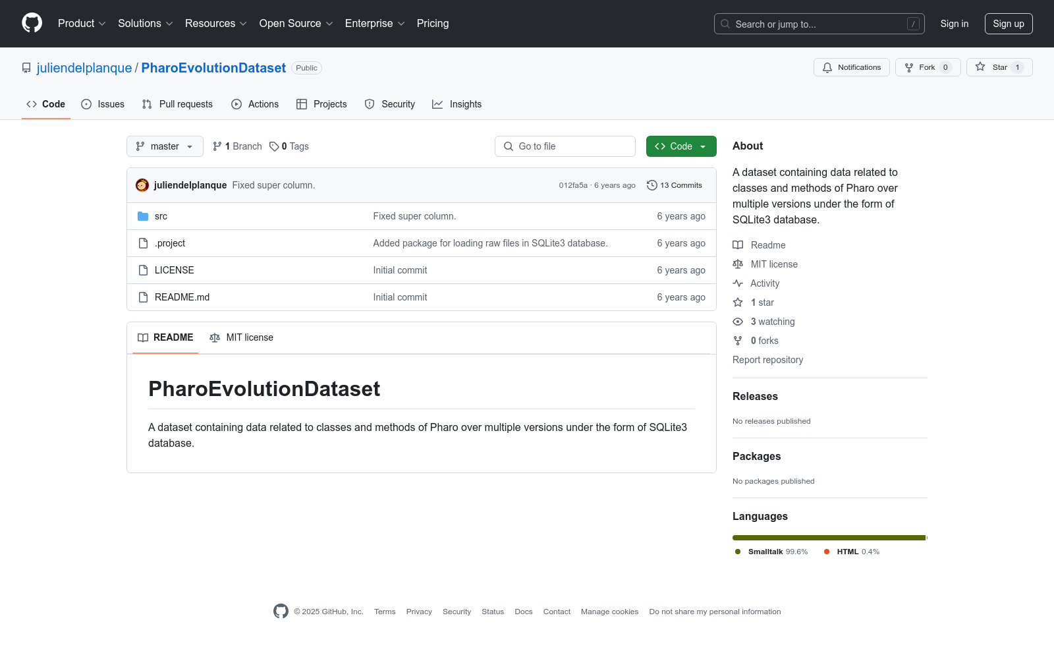Image resolution: width=1054 pixels, height=659 pixels.
Task: Click the search magnifier icon in the header
Action: 725,24
